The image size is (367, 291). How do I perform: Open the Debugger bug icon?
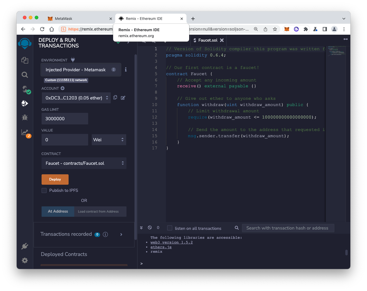click(25, 118)
